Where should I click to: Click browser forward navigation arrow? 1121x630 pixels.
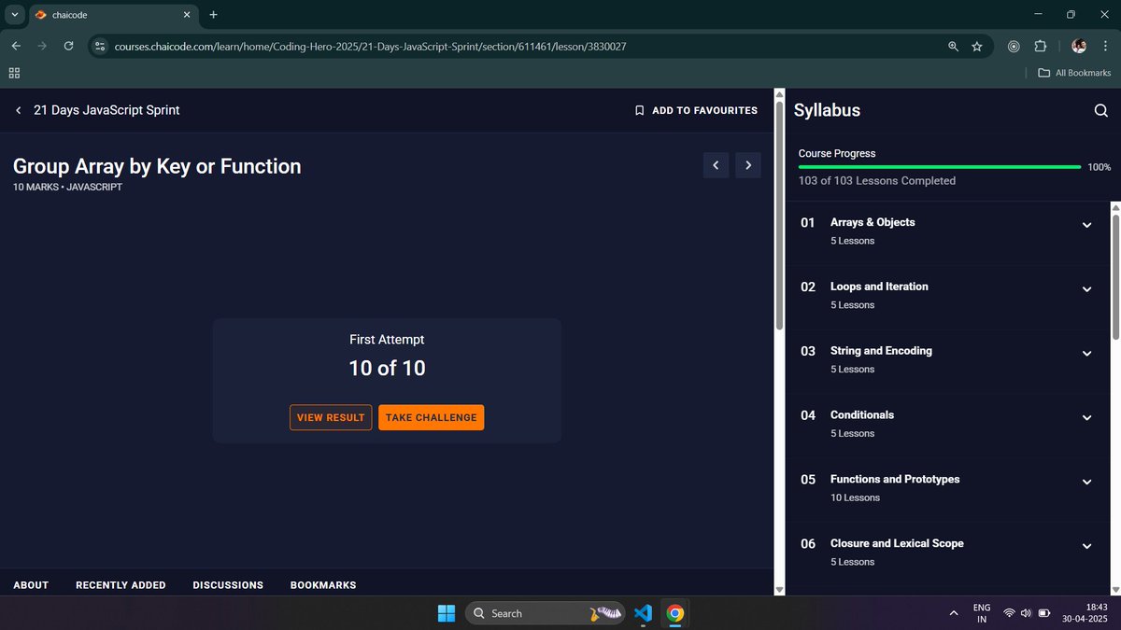point(42,46)
